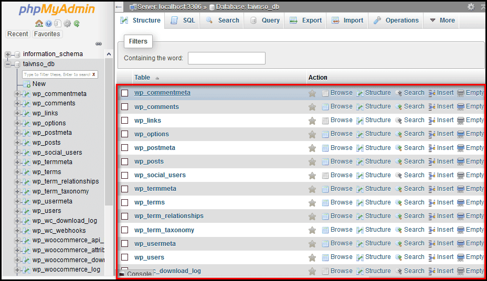
Task: Favorite wp_links with its star icon
Action: [312, 121]
